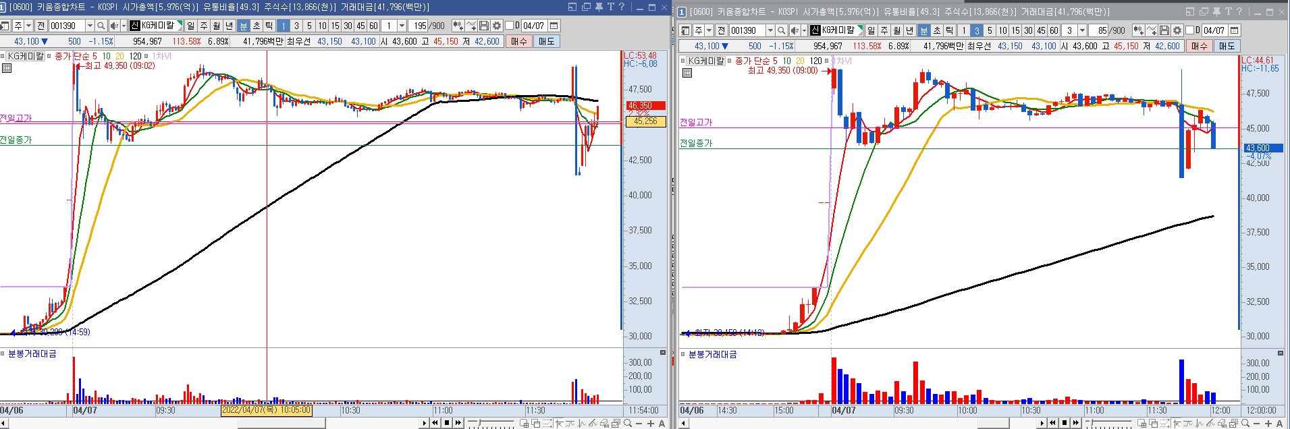Click 매수 buy button in left chart
The height and width of the screenshot is (429, 1290).
(x=519, y=41)
